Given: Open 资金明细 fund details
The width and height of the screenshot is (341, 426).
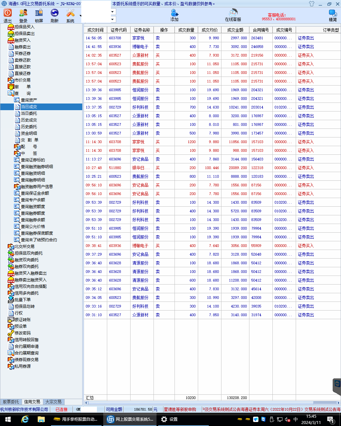Looking at the screenshot, I should tap(29, 133).
